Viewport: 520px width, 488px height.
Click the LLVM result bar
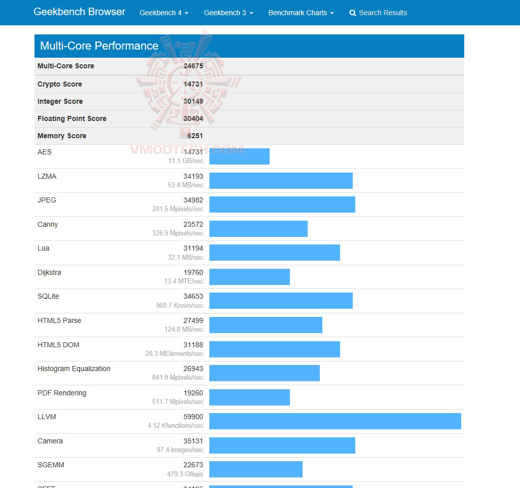click(335, 421)
